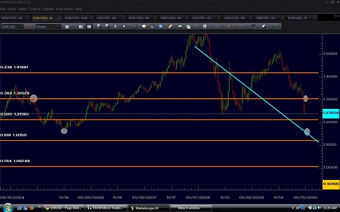Select the yellow ruler measure tool
340x212 pixels.
[x=170, y=27]
